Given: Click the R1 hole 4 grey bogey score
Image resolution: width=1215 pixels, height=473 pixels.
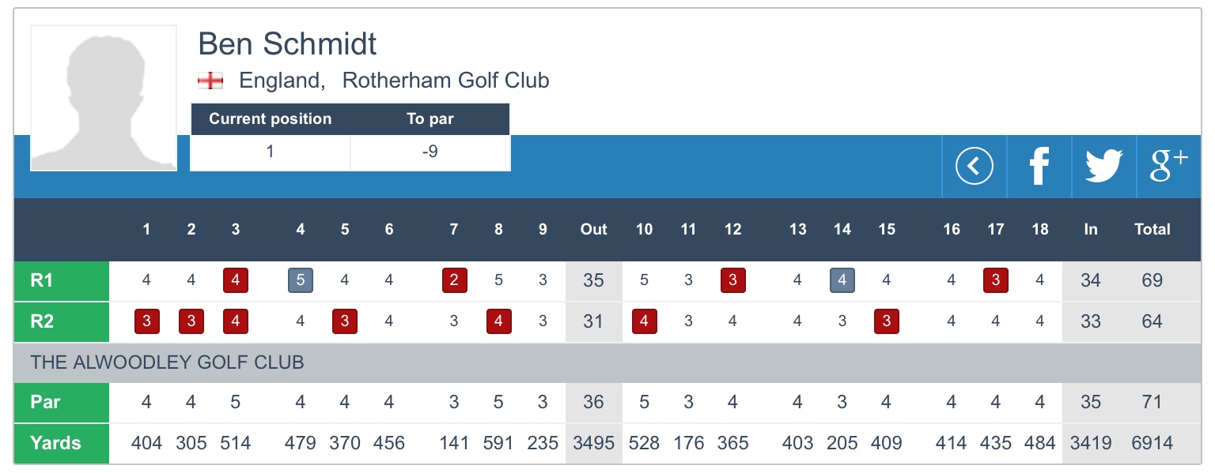Looking at the screenshot, I should (301, 280).
